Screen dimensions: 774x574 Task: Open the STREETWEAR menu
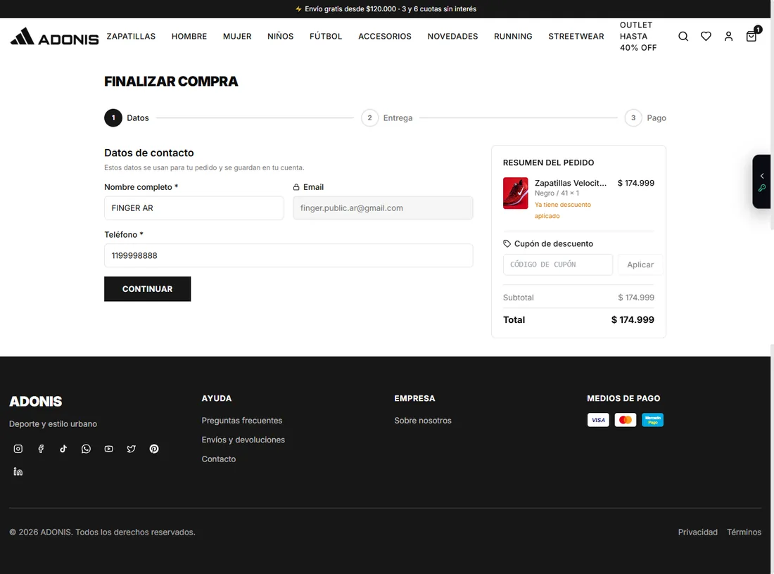(576, 36)
